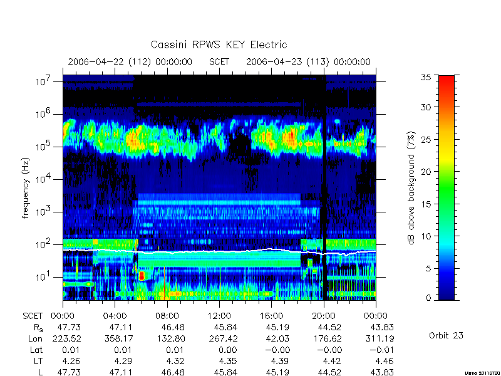Click the SCET label between the two dates

(219, 61)
